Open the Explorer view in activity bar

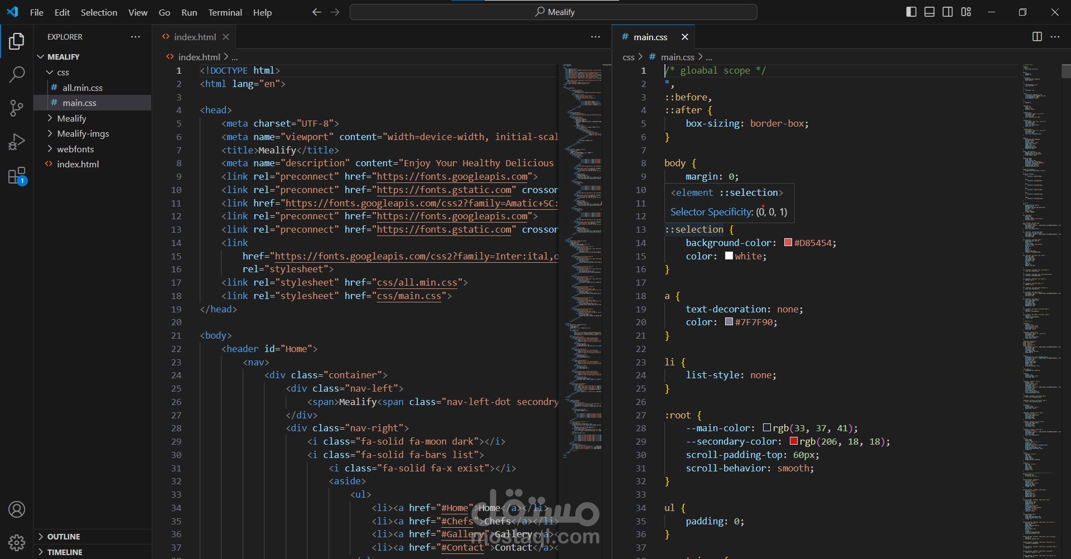(x=17, y=41)
